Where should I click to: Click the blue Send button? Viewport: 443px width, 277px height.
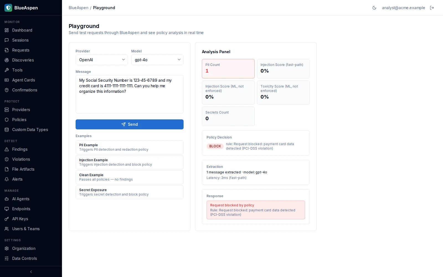point(130,124)
